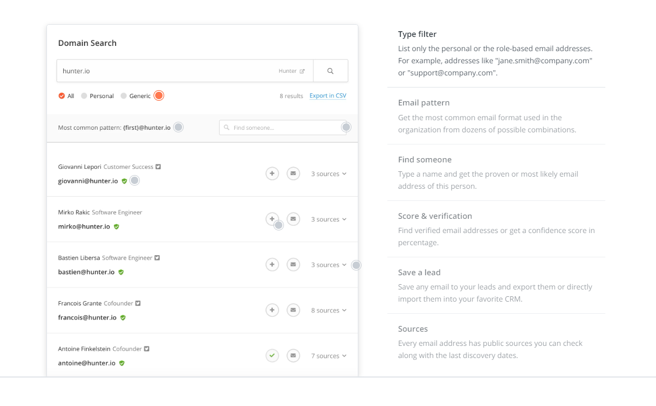Add Giovanni Lepori to leads
The width and height of the screenshot is (656, 406).
pyautogui.click(x=272, y=173)
